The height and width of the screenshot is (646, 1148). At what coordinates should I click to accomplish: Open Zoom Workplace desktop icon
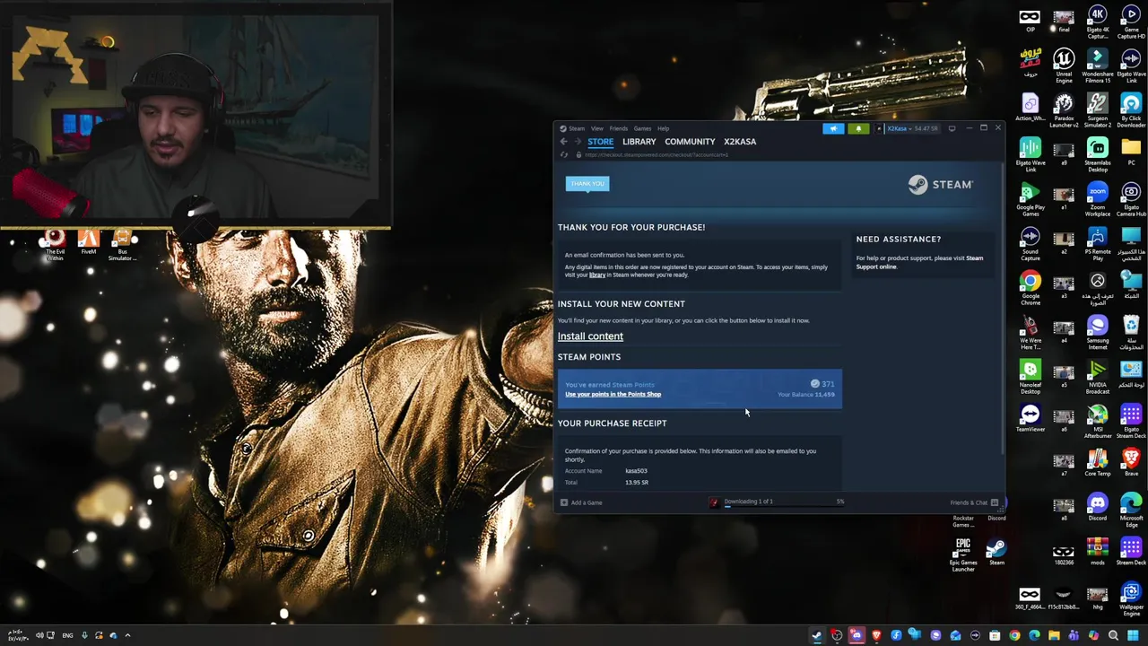click(1097, 199)
